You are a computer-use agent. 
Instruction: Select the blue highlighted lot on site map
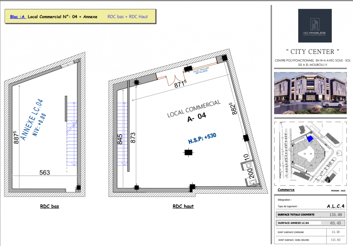click(x=309, y=138)
